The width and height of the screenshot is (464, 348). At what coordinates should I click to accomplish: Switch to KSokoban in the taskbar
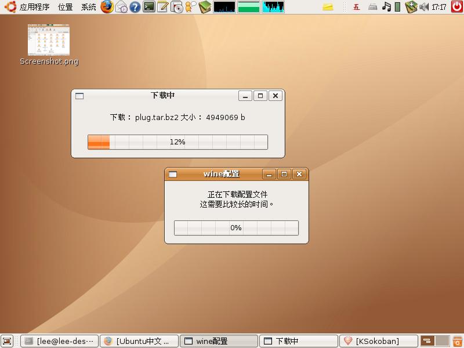point(379,341)
